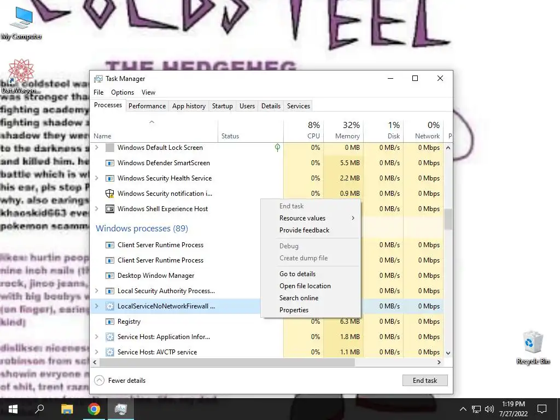Screen dimensions: 560x420
Task: Switch to the Details tab
Action: [271, 106]
